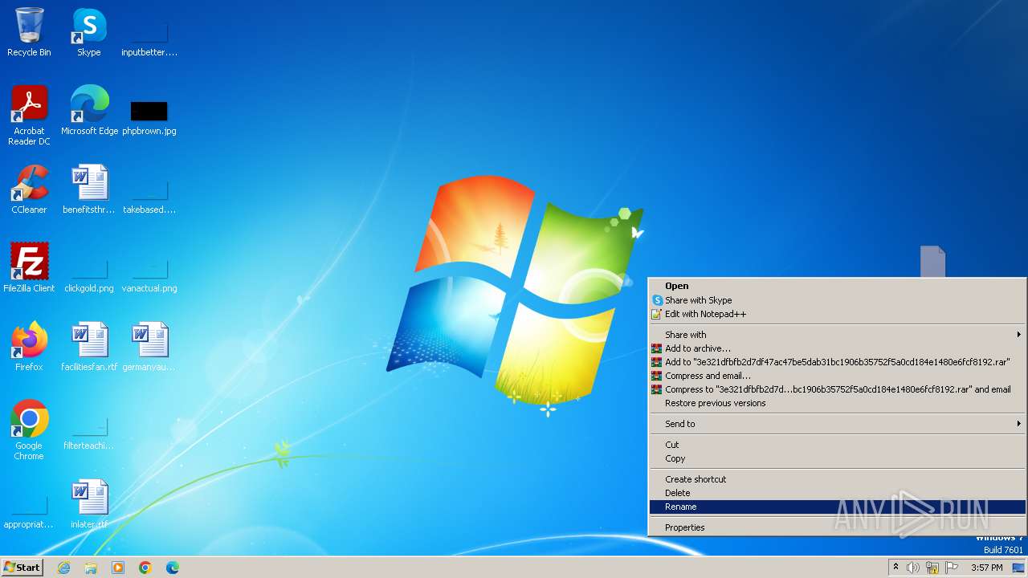Expand the Send to submenu
The image size is (1028, 578).
(x=837, y=424)
